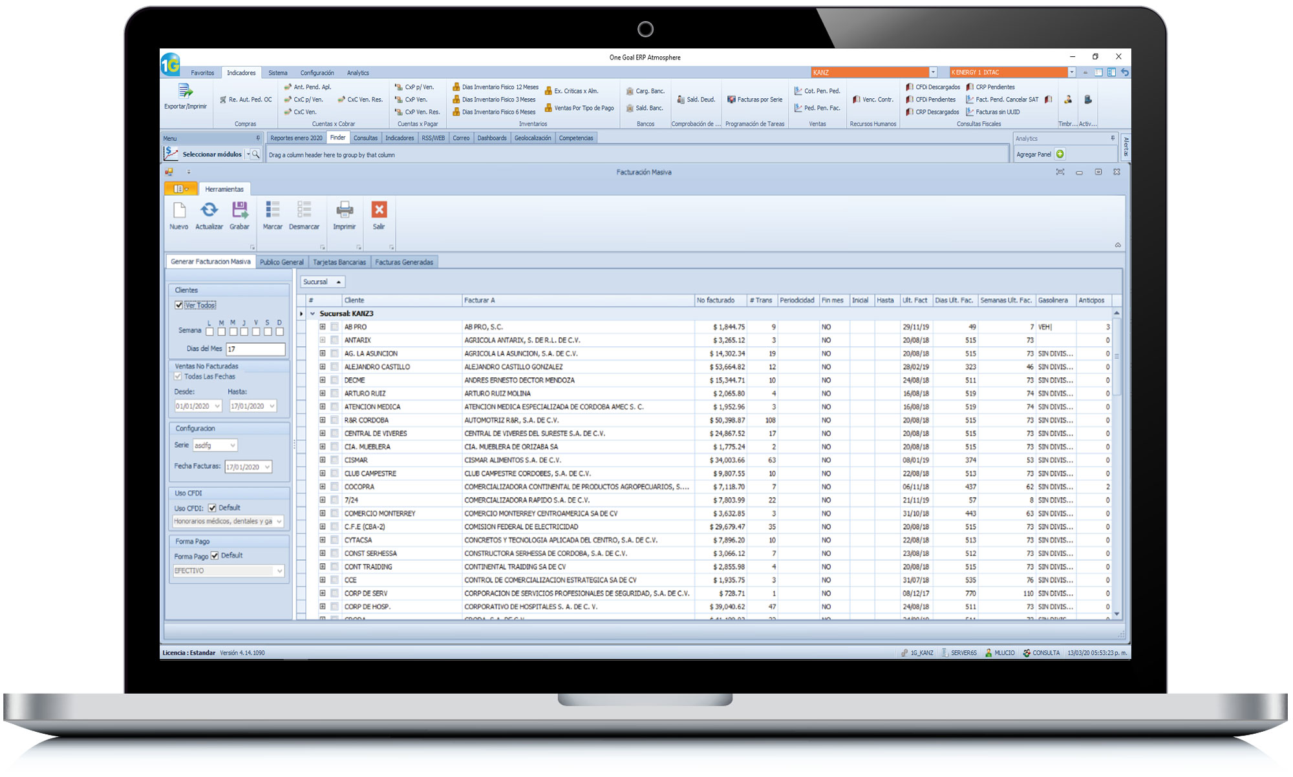This screenshot has height=777, width=1293.
Task: Click the Imprimir printer icon
Action: pyautogui.click(x=345, y=210)
